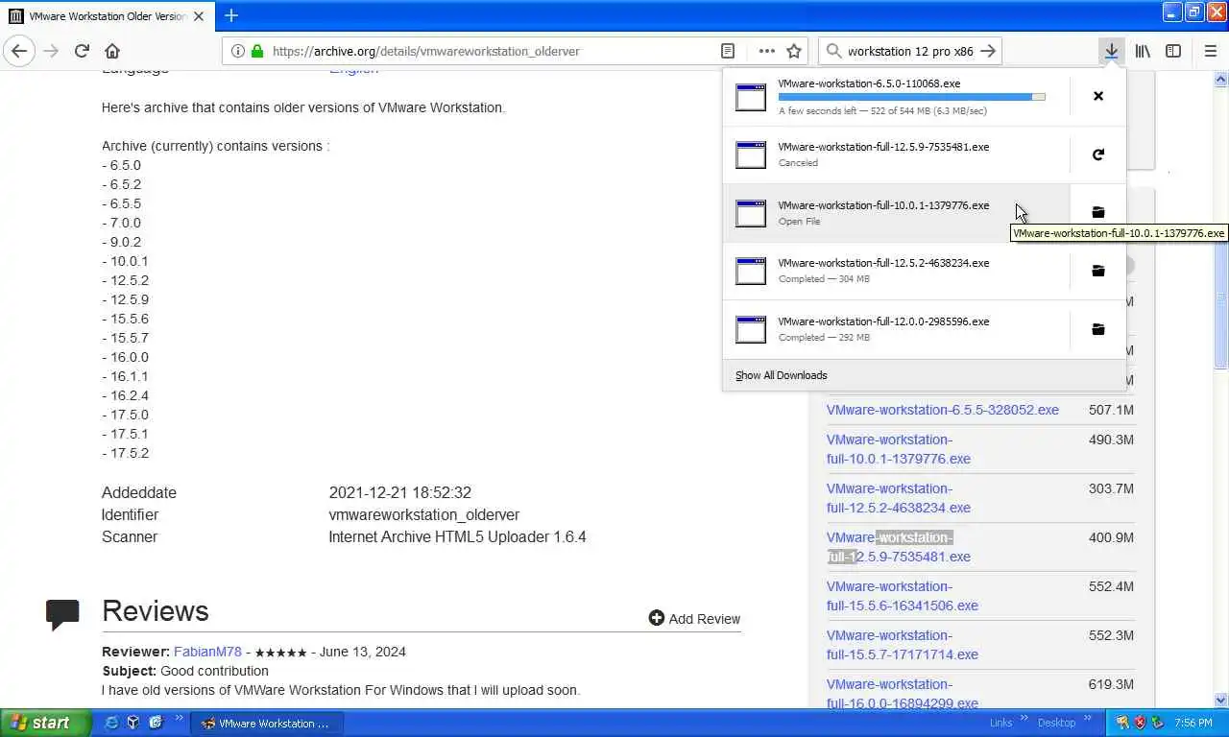Image resolution: width=1229 pixels, height=737 pixels.
Task: Open a new tab with plus icon
Action: pos(231,15)
